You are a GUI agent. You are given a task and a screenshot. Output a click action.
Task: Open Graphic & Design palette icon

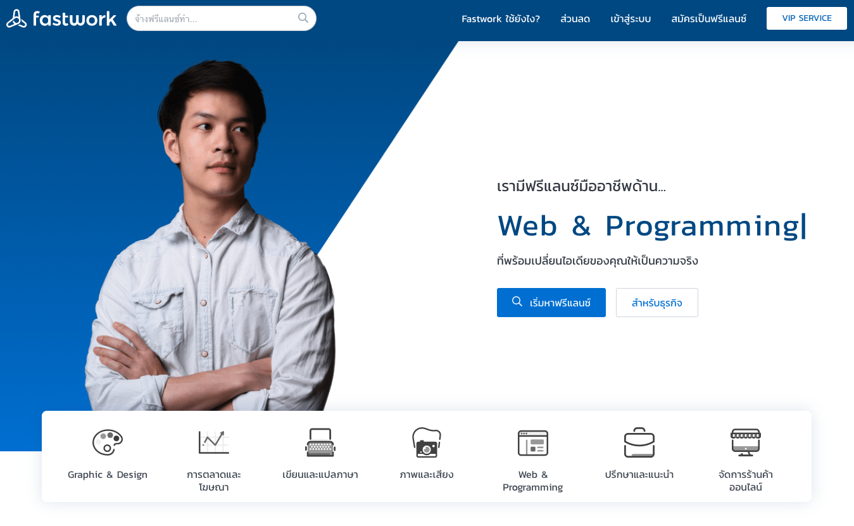click(x=108, y=442)
